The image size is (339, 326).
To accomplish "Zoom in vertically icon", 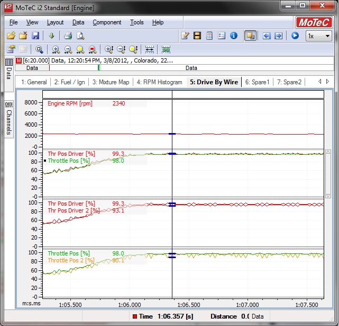I will point(109,50).
